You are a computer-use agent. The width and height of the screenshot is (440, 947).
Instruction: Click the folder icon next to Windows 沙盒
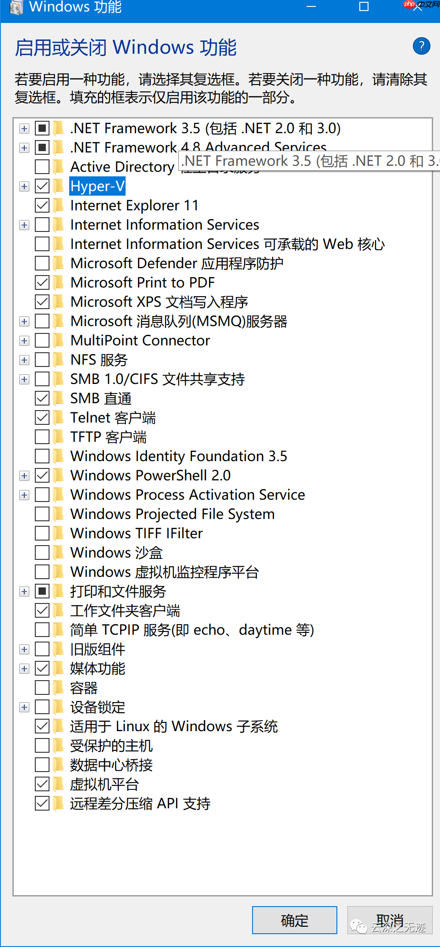point(58,552)
